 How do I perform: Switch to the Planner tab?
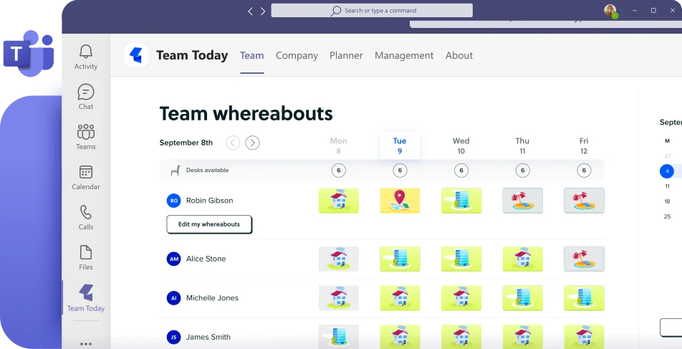click(346, 56)
